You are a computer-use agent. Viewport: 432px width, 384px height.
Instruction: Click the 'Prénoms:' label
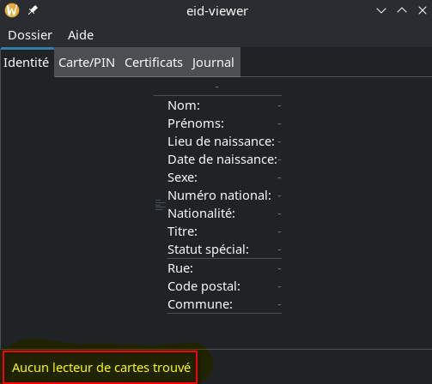196,123
